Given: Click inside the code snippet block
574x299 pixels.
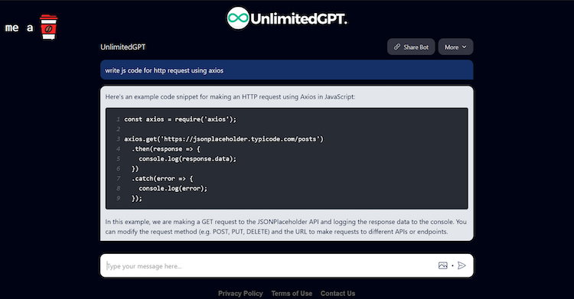Looking at the screenshot, I should 287,158.
